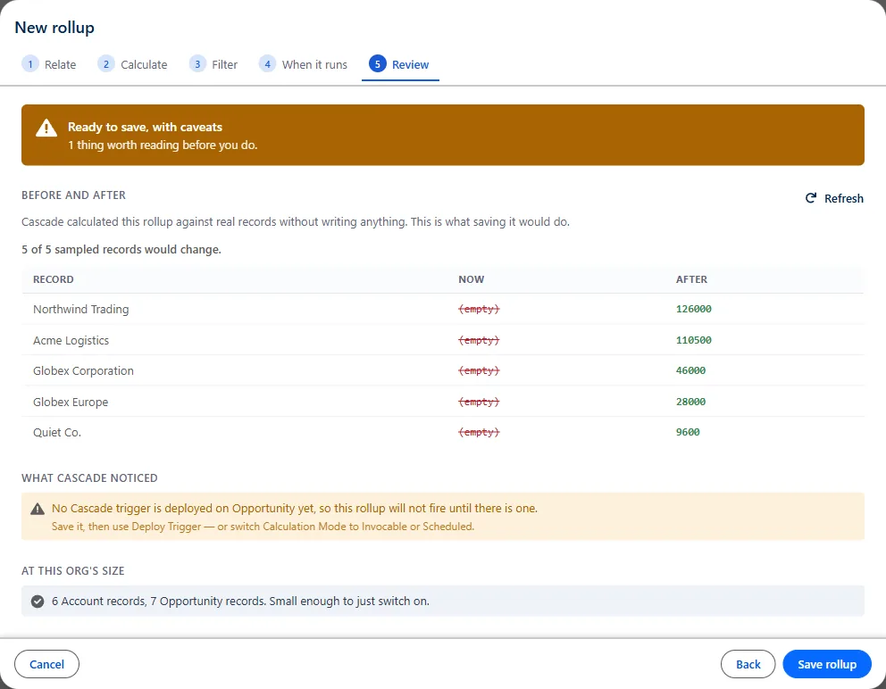Click the No Cascade trigger is deployed warning text
886x689 pixels.
(295, 509)
